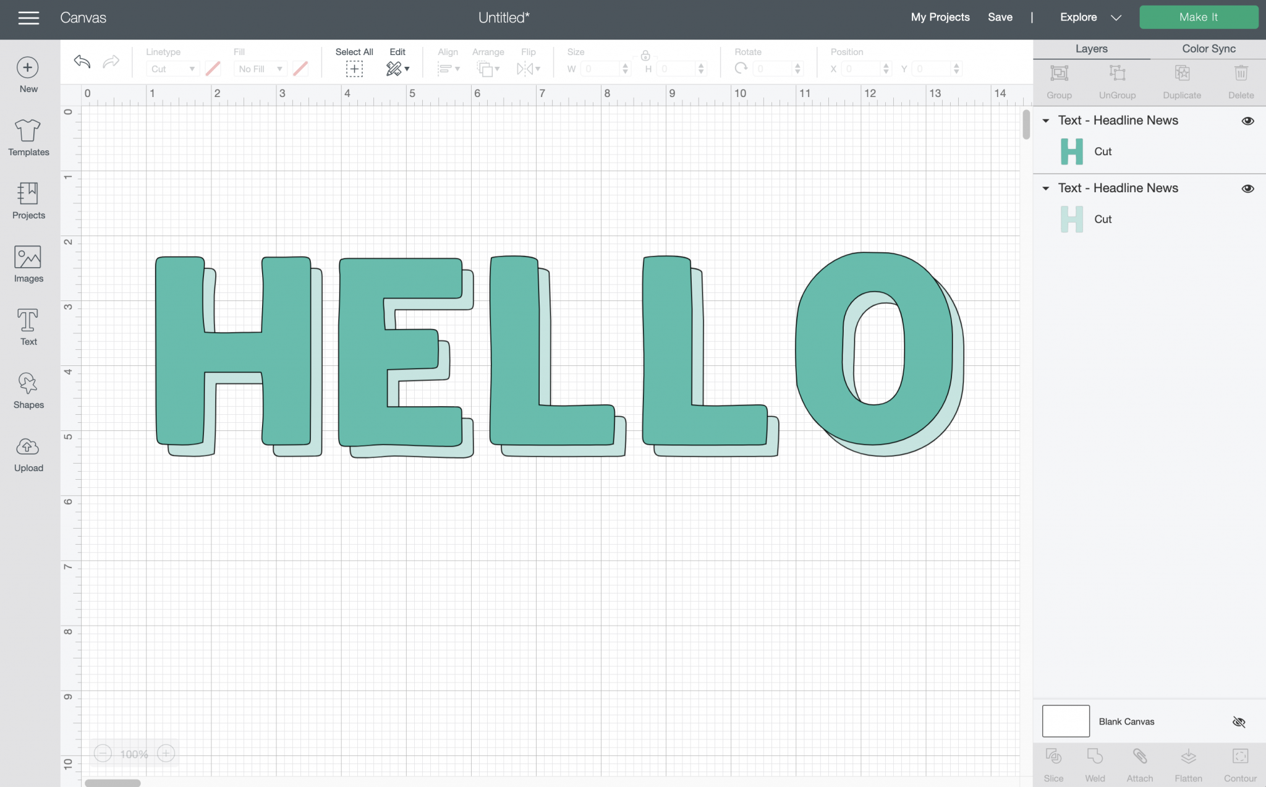Screen dimensions: 1266x787
Task: Click the Linetype color swatch
Action: (x=213, y=69)
